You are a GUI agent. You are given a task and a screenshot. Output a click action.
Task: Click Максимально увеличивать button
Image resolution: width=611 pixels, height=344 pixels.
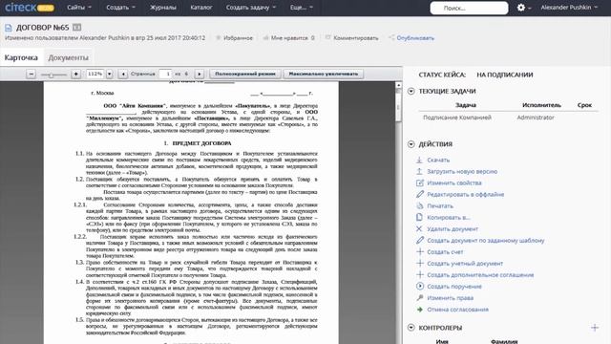[324, 75]
